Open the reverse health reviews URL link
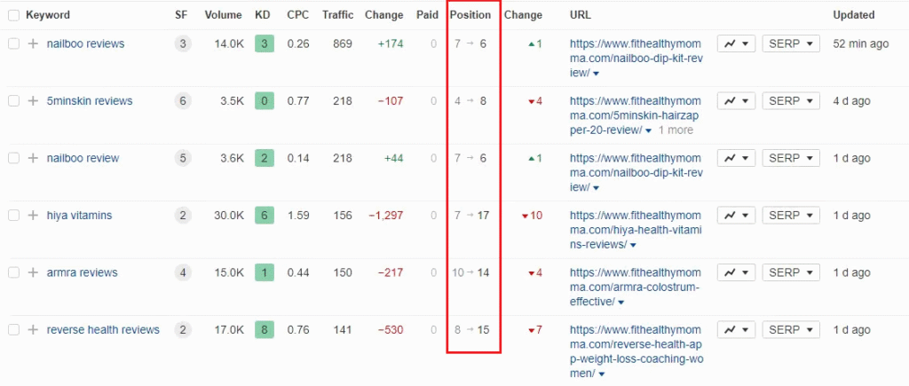 click(636, 344)
